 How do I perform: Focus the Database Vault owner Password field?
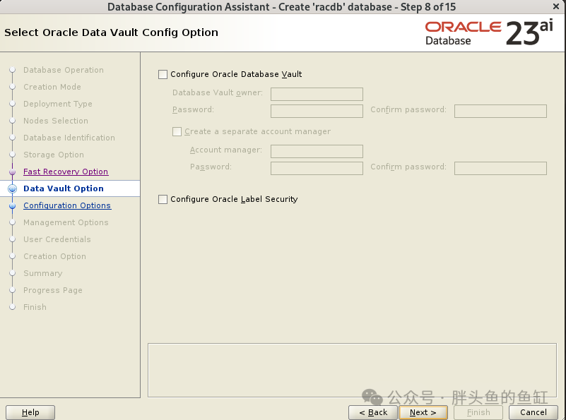[x=317, y=111]
